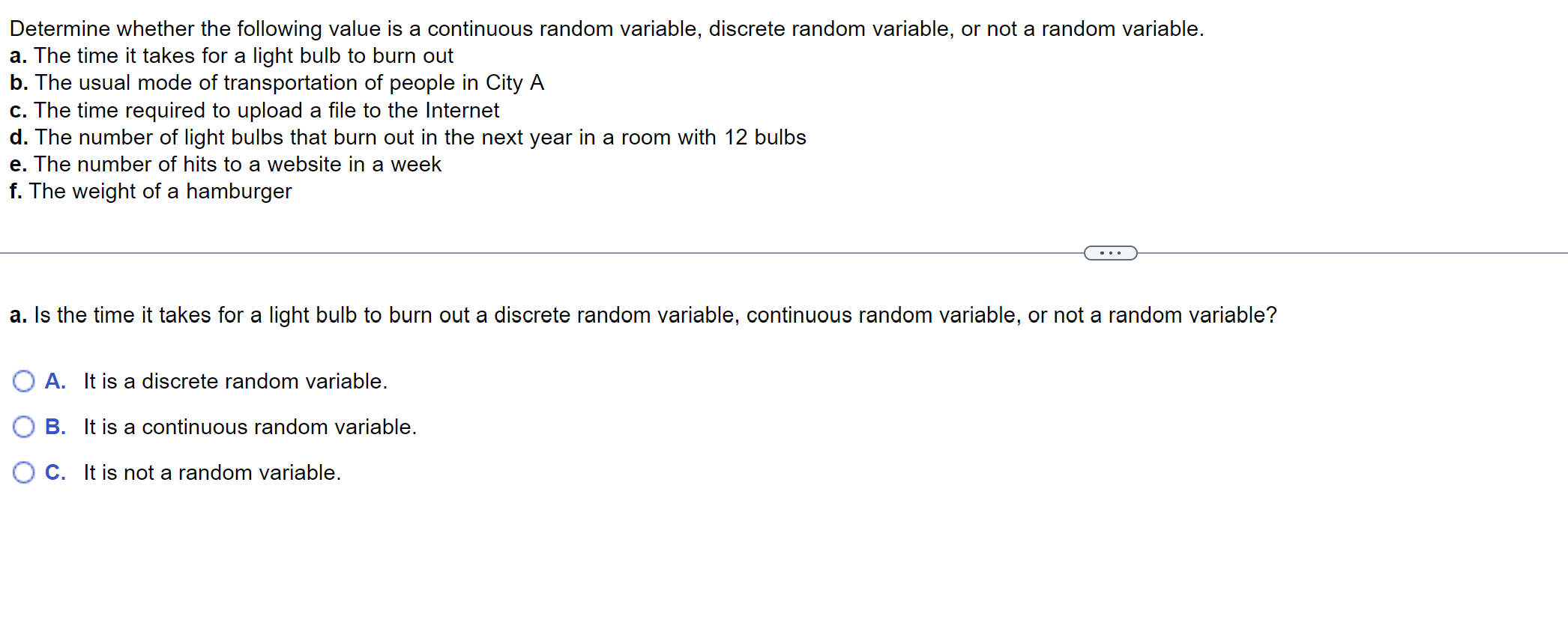
Task: Click item e about website hits in a week
Action: 225,165
